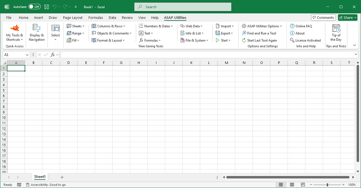Open the Start tools menu
Screen dimensions: 361x188
point(223,40)
